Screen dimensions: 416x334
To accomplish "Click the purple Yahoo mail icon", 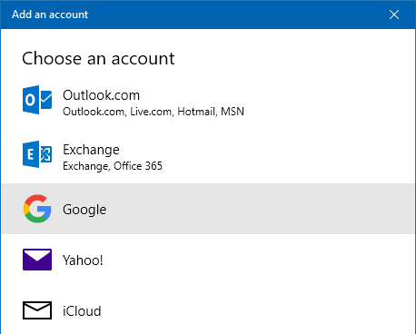I will pos(37,260).
